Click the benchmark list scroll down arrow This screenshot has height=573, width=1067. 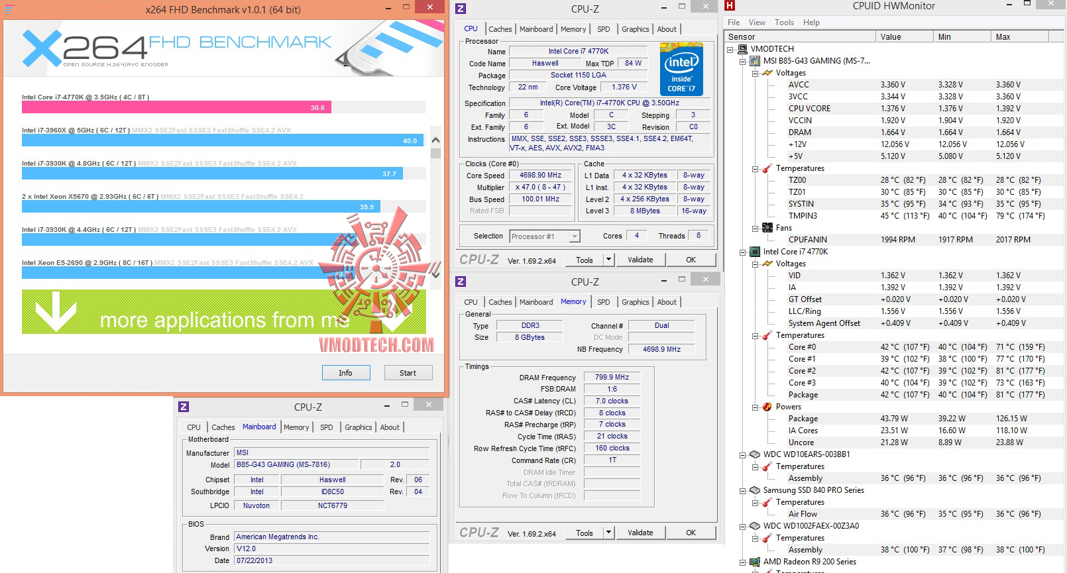(435, 274)
